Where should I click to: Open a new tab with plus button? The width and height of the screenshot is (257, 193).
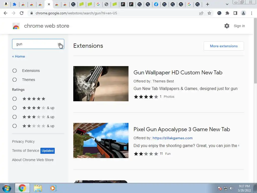[x=208, y=4]
